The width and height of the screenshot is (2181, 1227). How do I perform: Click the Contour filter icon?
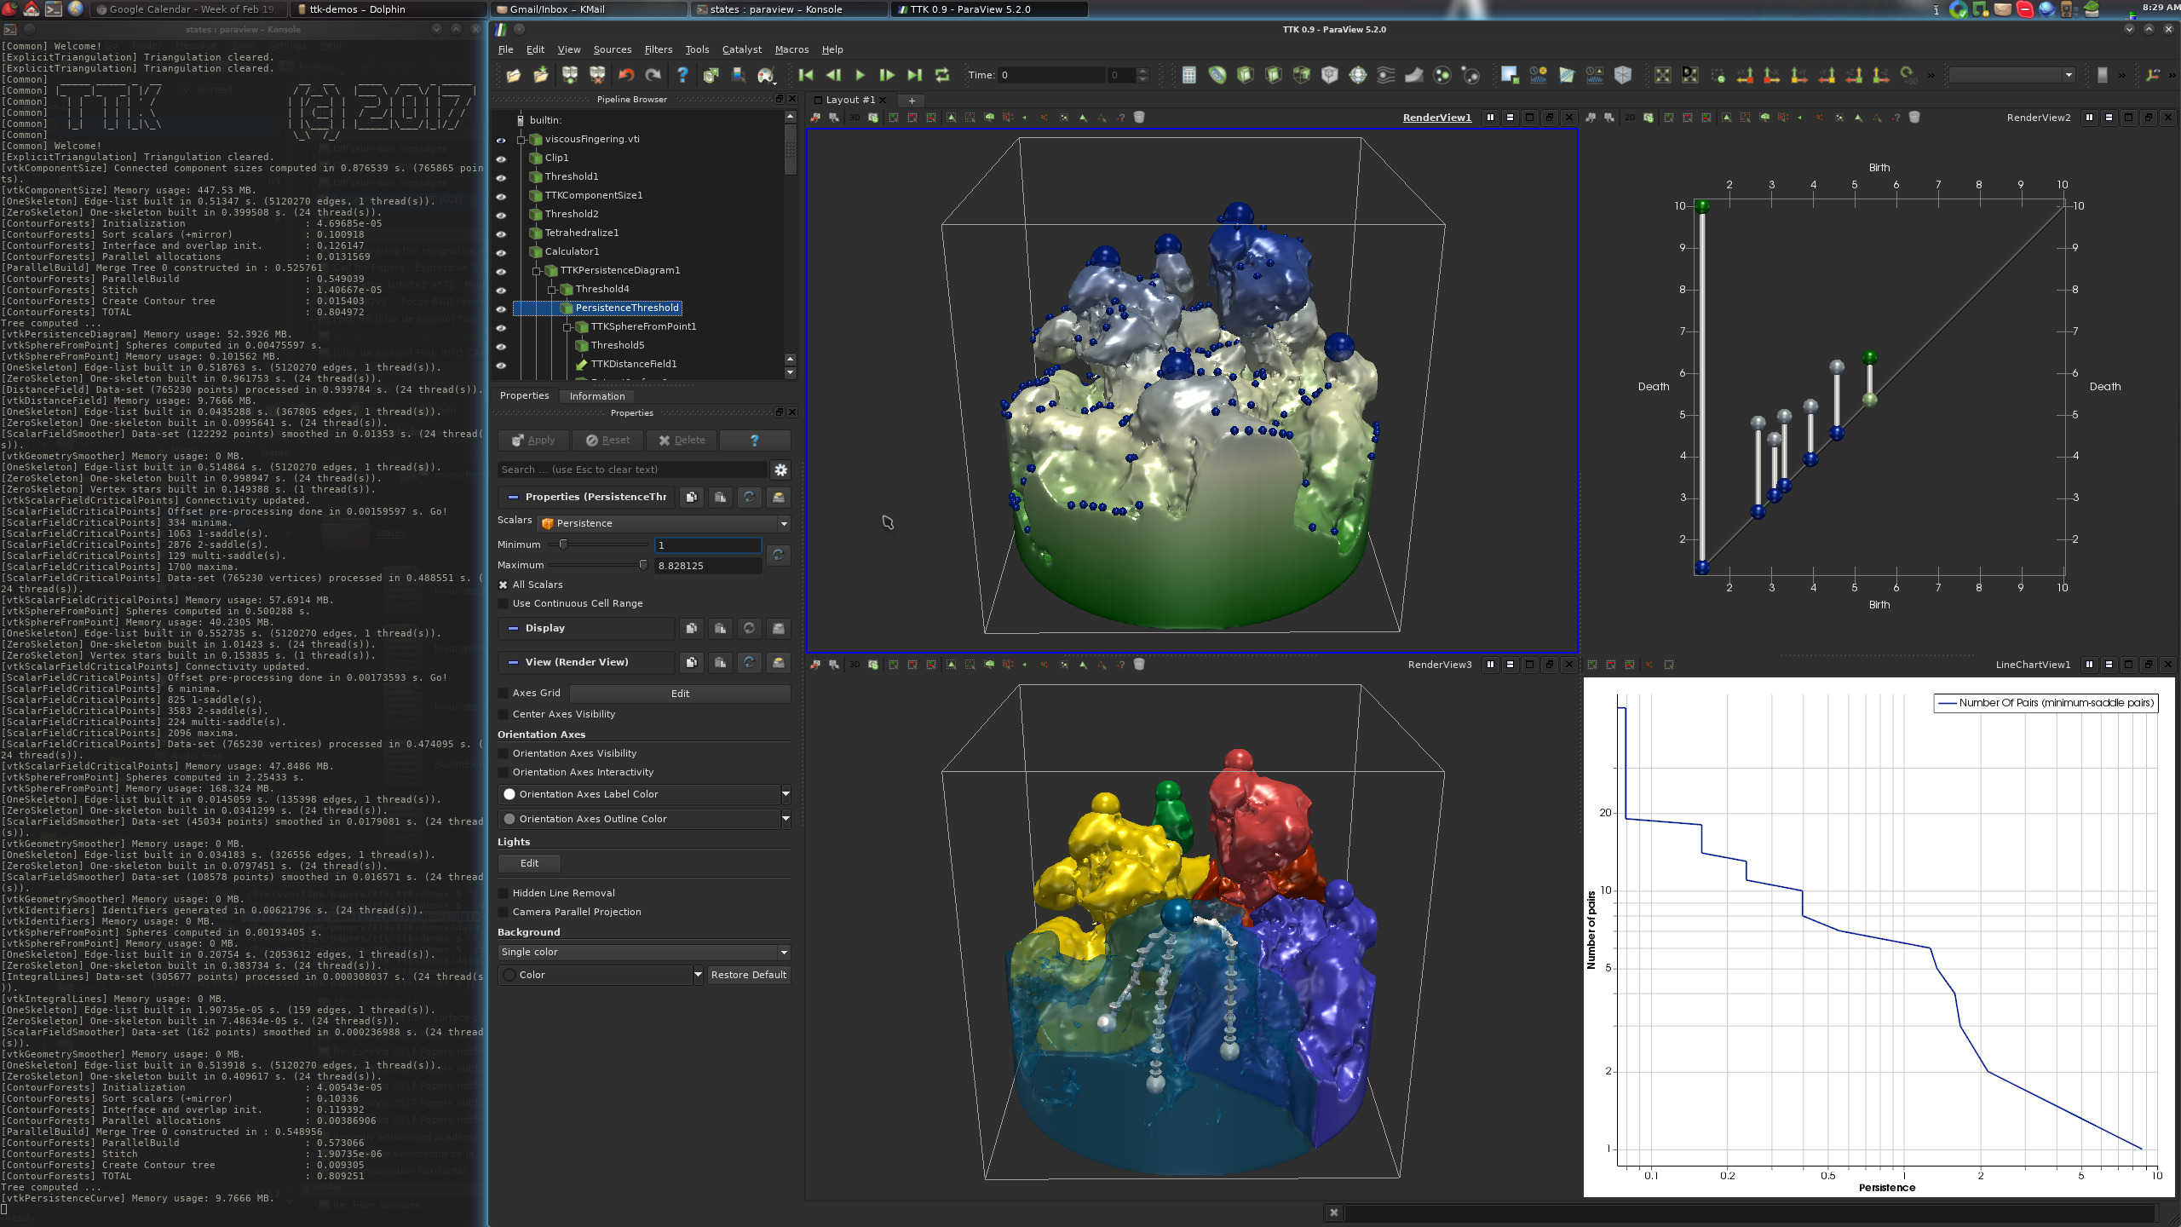click(1217, 76)
